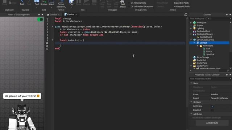Select Workspace globe icon in Explorer
The image size is (232, 130).
click(x=194, y=22)
